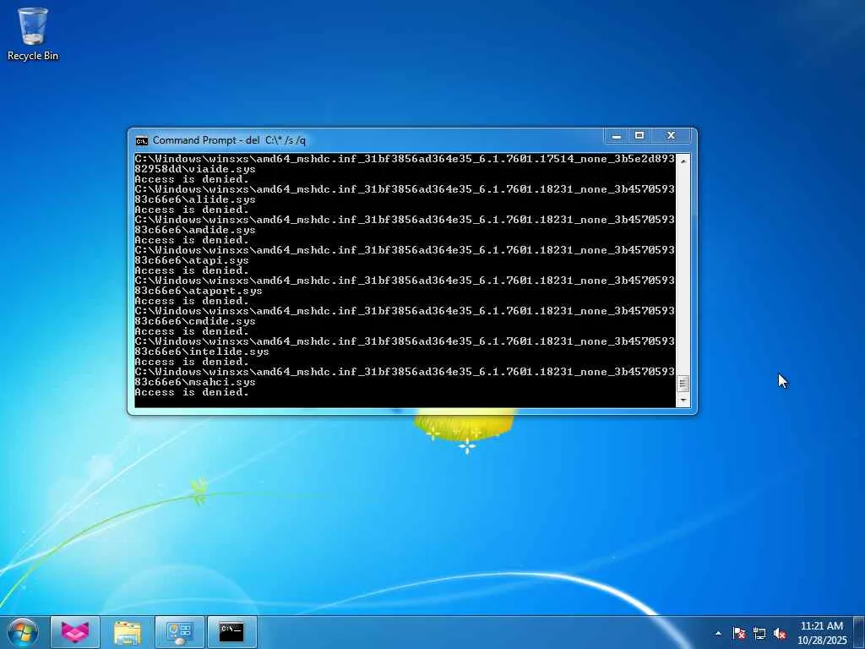
Task: Close the Command Prompt window
Action: [671, 136]
